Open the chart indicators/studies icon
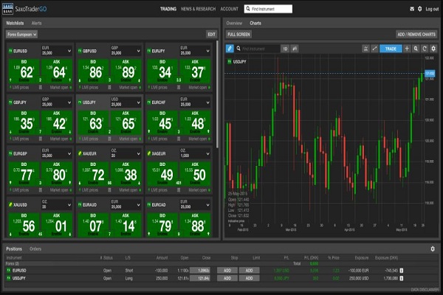Screen dimensions: 443x295 (x=365, y=49)
